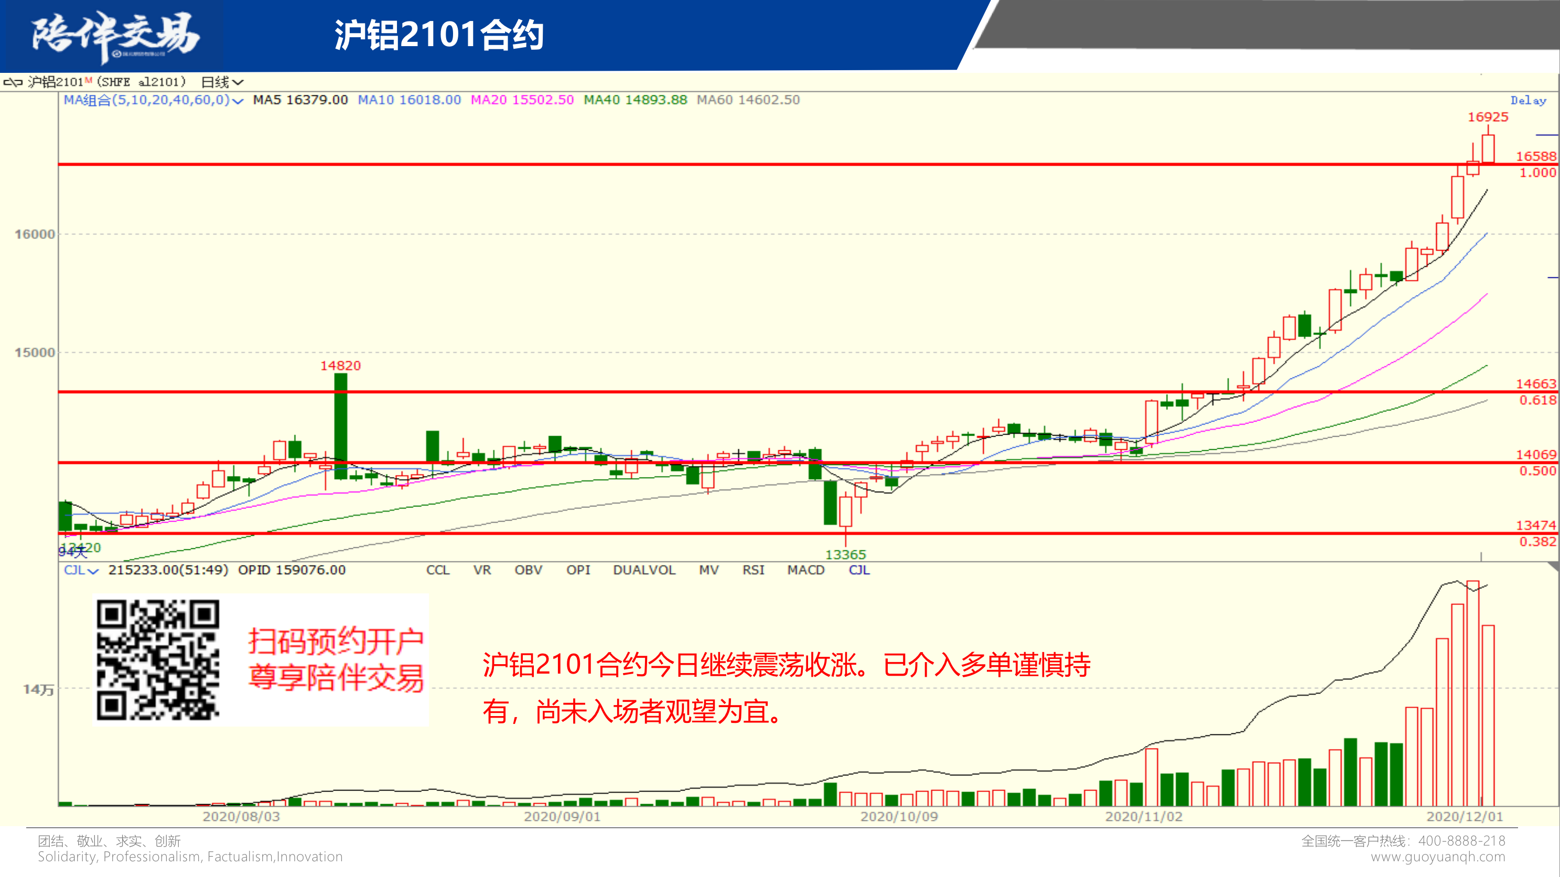Select the CCL indicator tab
The width and height of the screenshot is (1560, 877).
pos(438,570)
